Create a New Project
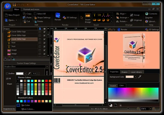This screenshot has width=164, height=115. tap(12, 15)
